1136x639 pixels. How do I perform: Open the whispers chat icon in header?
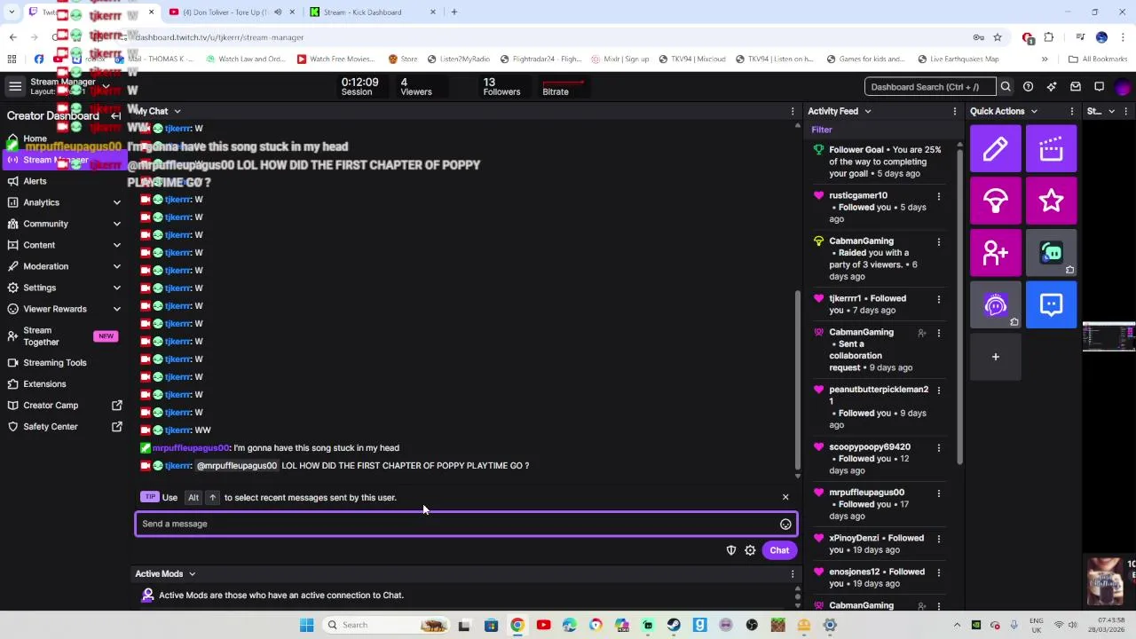click(1099, 87)
